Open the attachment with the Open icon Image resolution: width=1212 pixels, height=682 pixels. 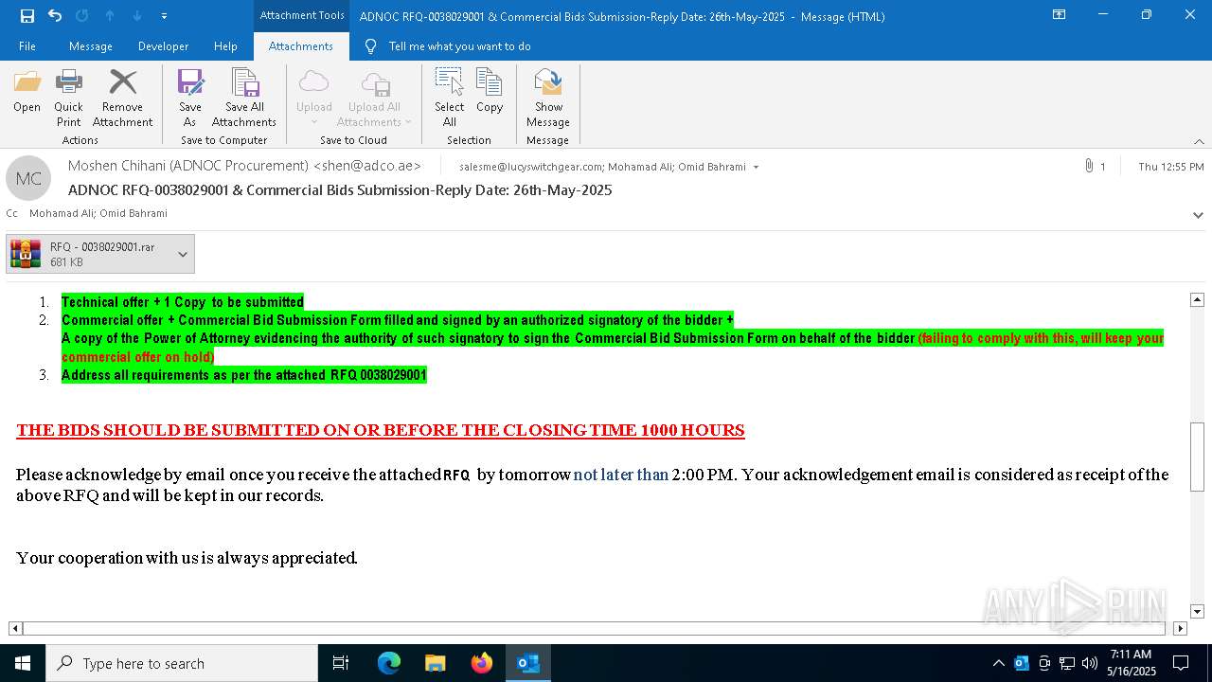click(x=27, y=91)
